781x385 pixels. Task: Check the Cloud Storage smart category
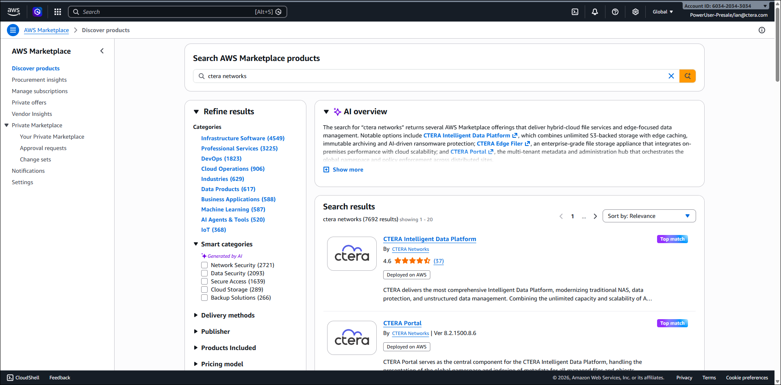click(x=204, y=289)
